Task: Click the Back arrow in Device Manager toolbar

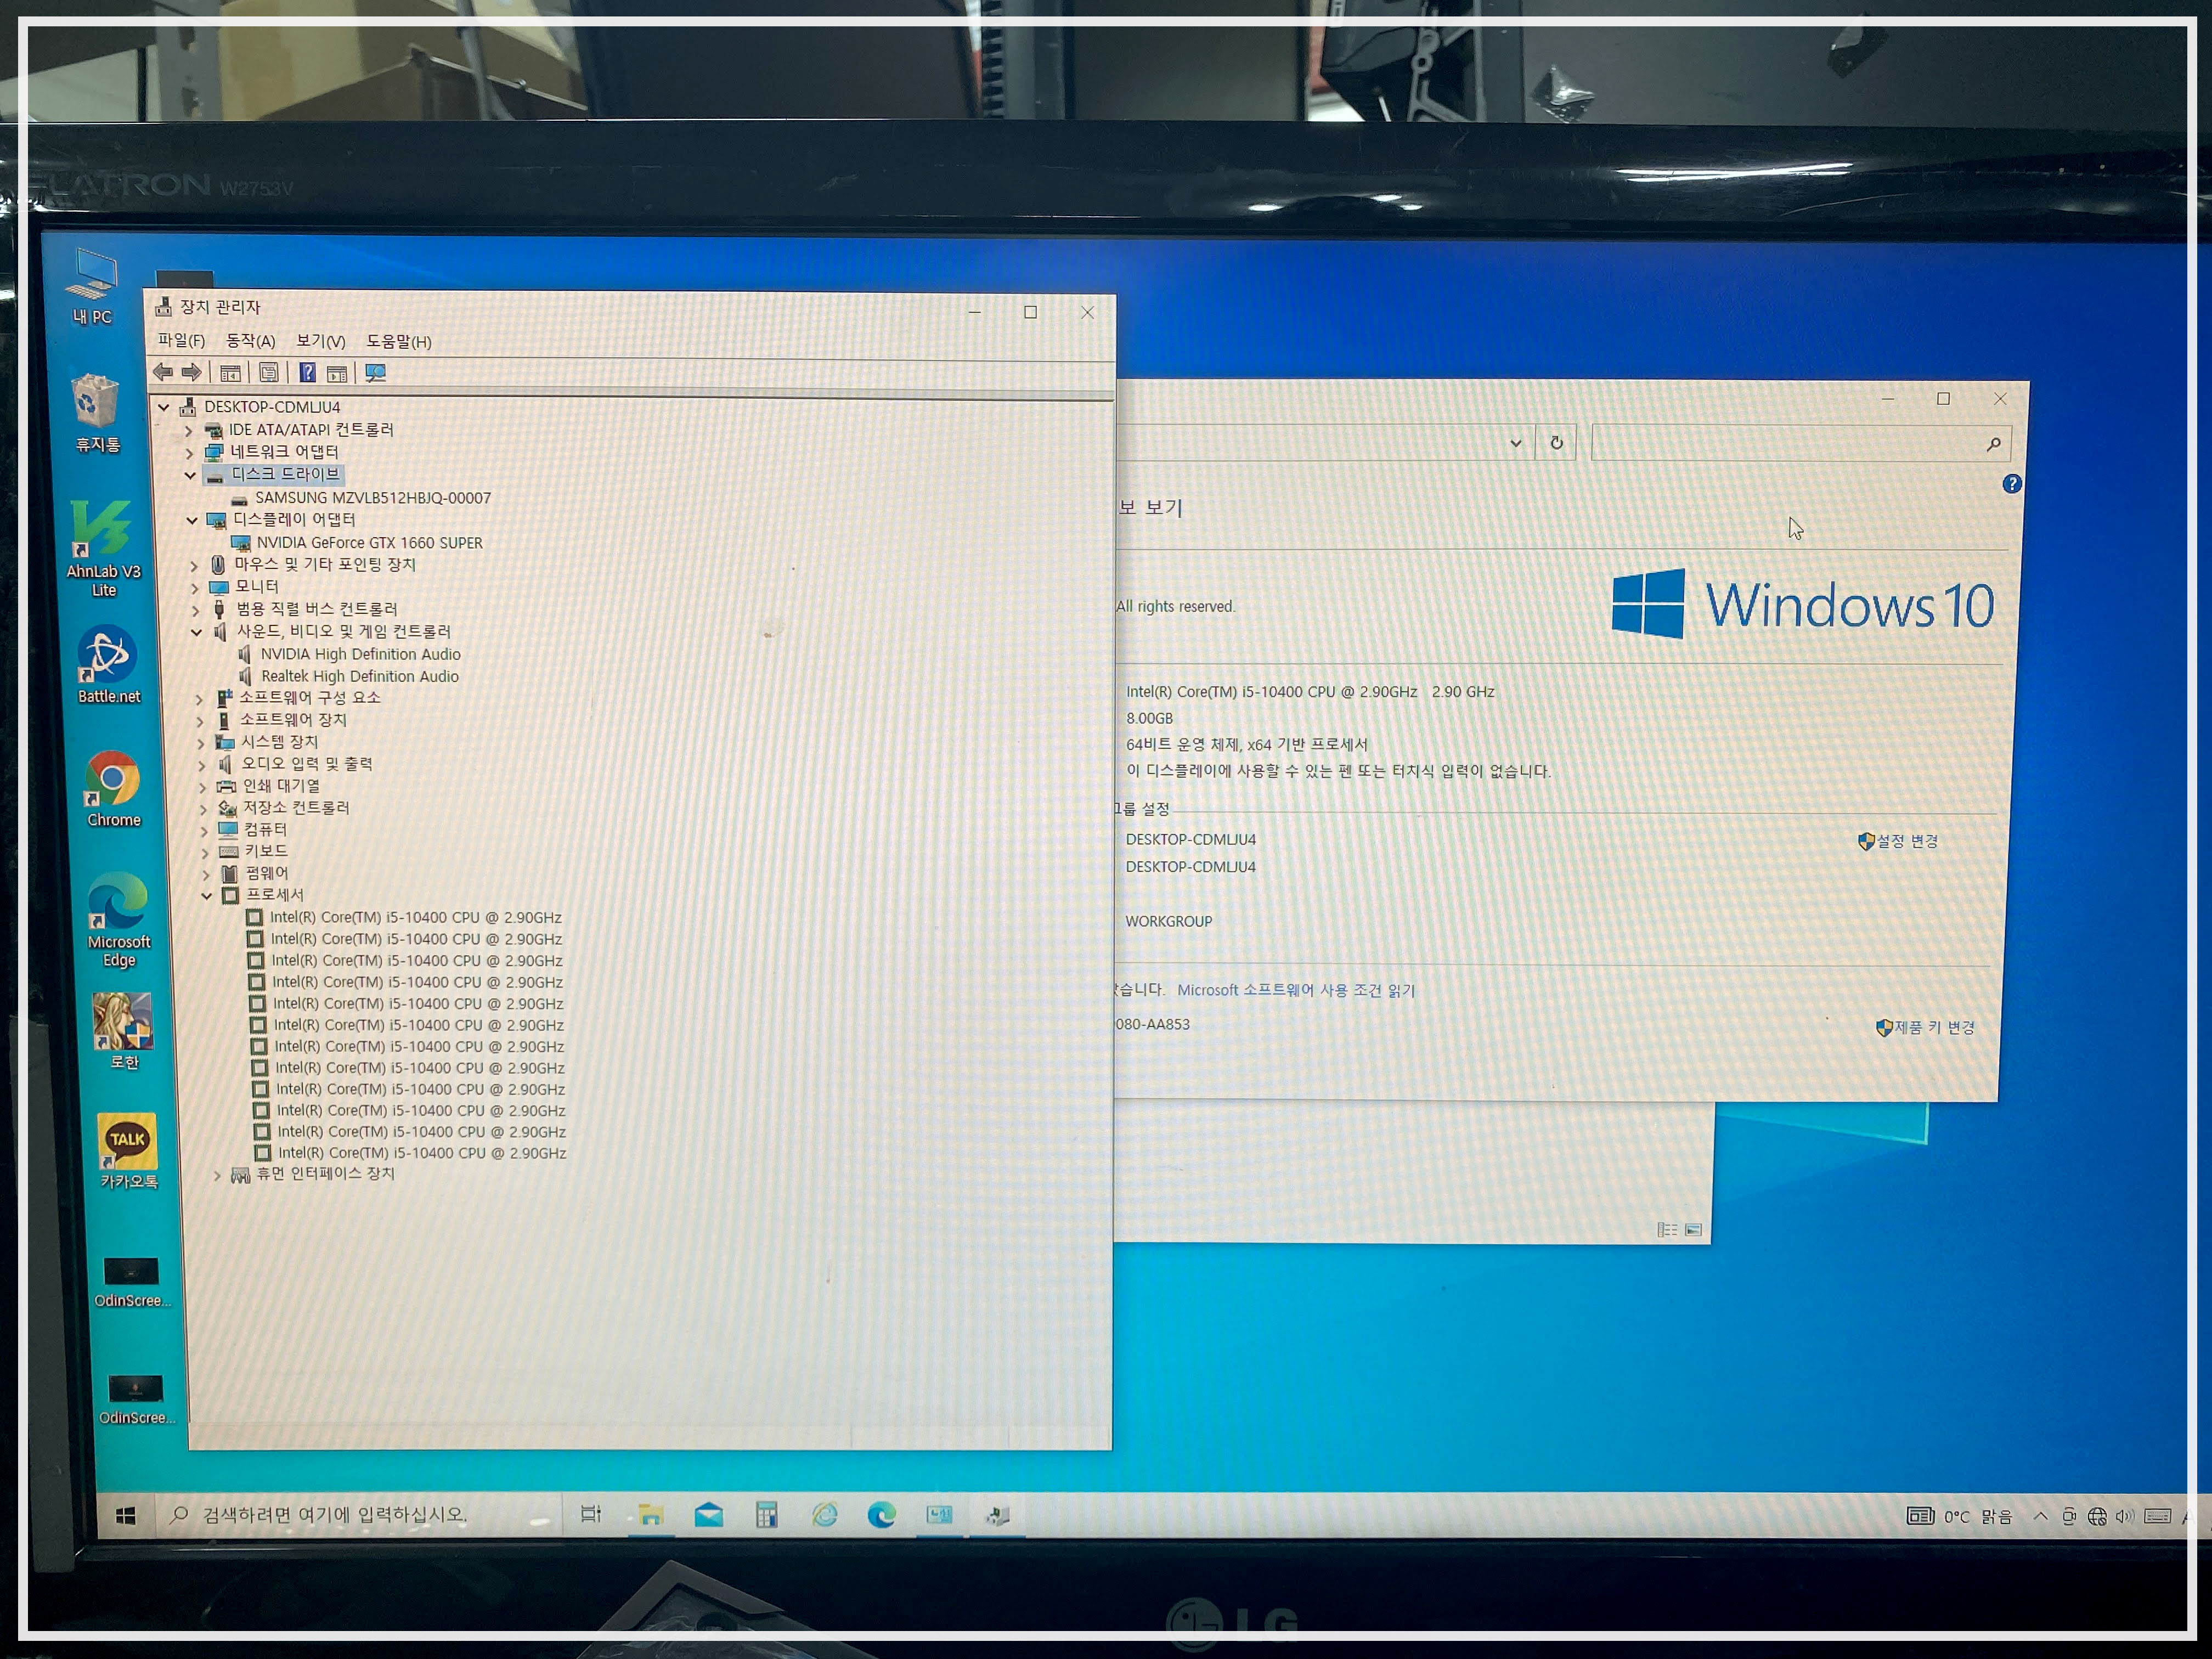Action: click(163, 372)
